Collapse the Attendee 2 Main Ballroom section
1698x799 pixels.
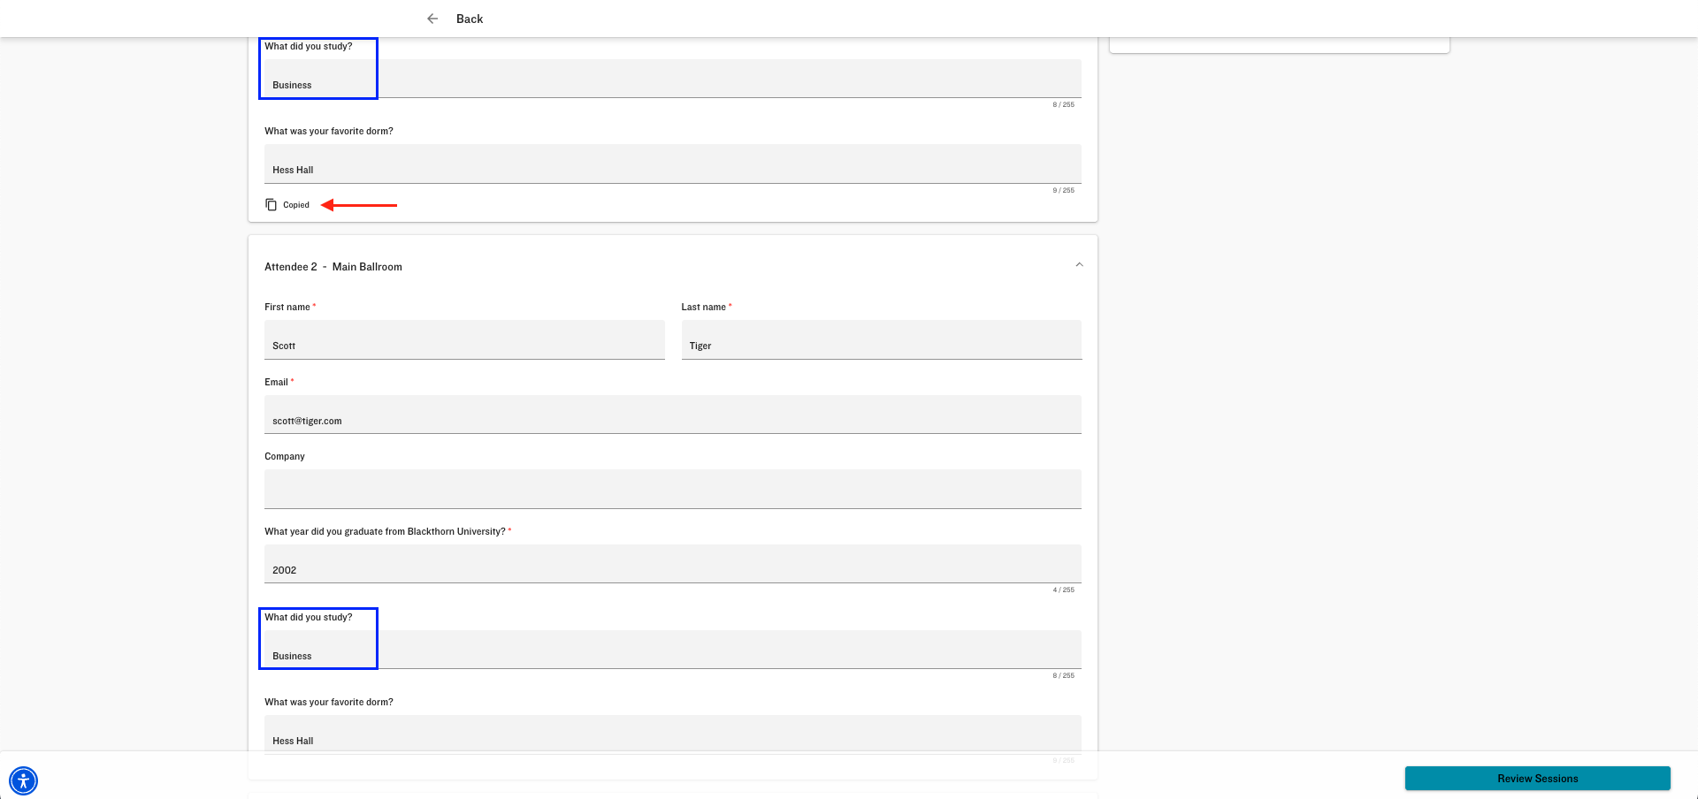1079,264
